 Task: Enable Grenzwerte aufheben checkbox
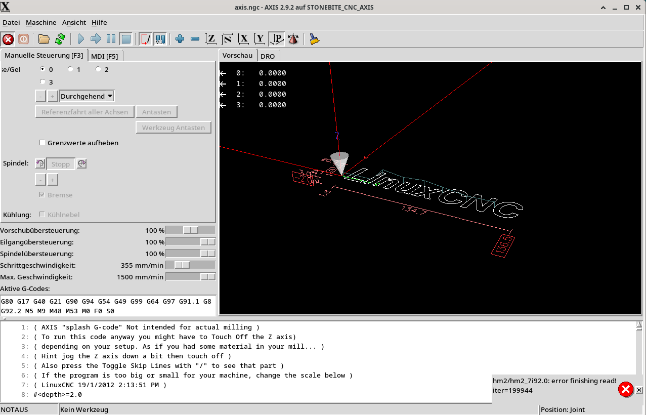pyautogui.click(x=42, y=143)
